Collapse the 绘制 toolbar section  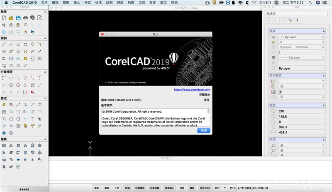point(45,38)
